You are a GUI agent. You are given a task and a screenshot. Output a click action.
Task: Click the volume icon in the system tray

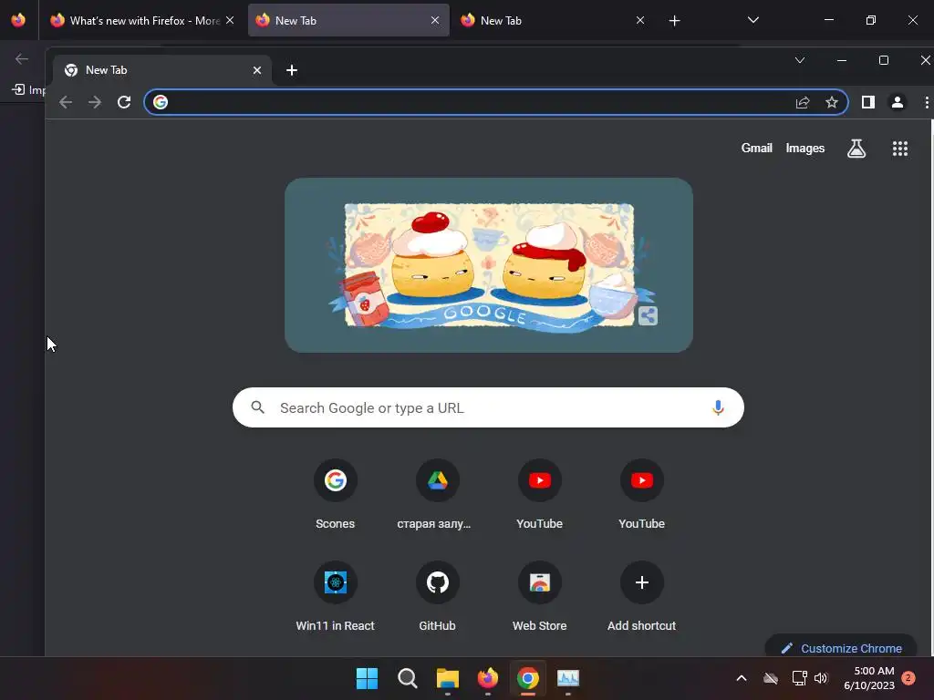822,678
